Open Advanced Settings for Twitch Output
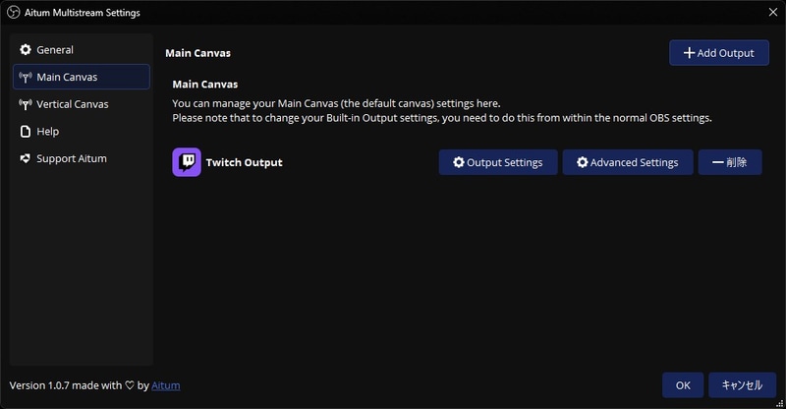786x409 pixels. click(x=628, y=162)
